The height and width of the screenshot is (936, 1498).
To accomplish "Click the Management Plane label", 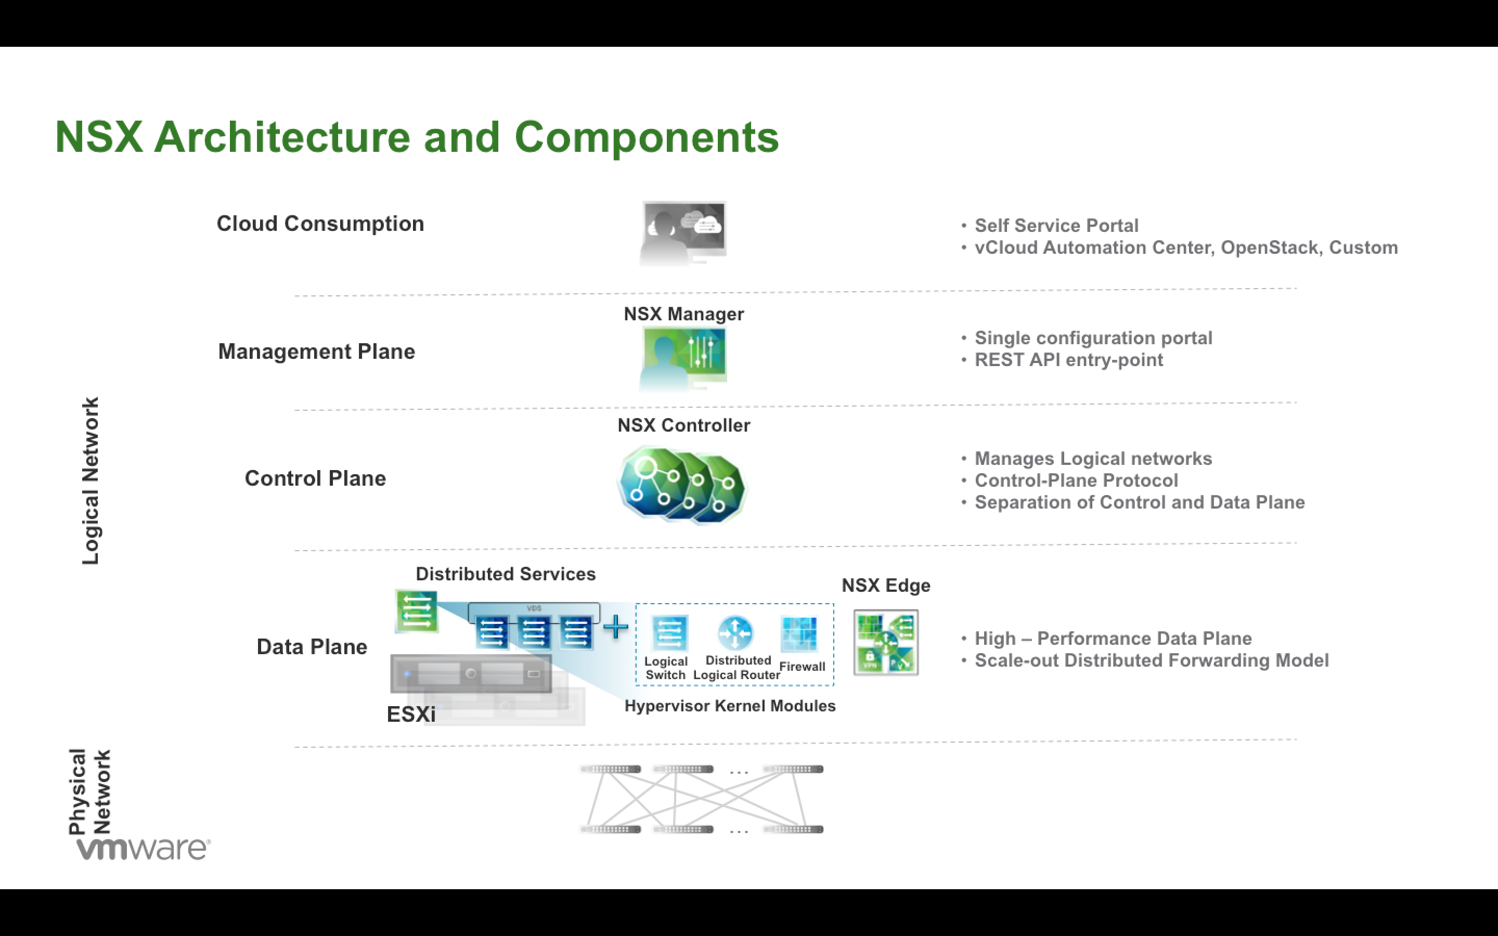I will click(x=316, y=352).
